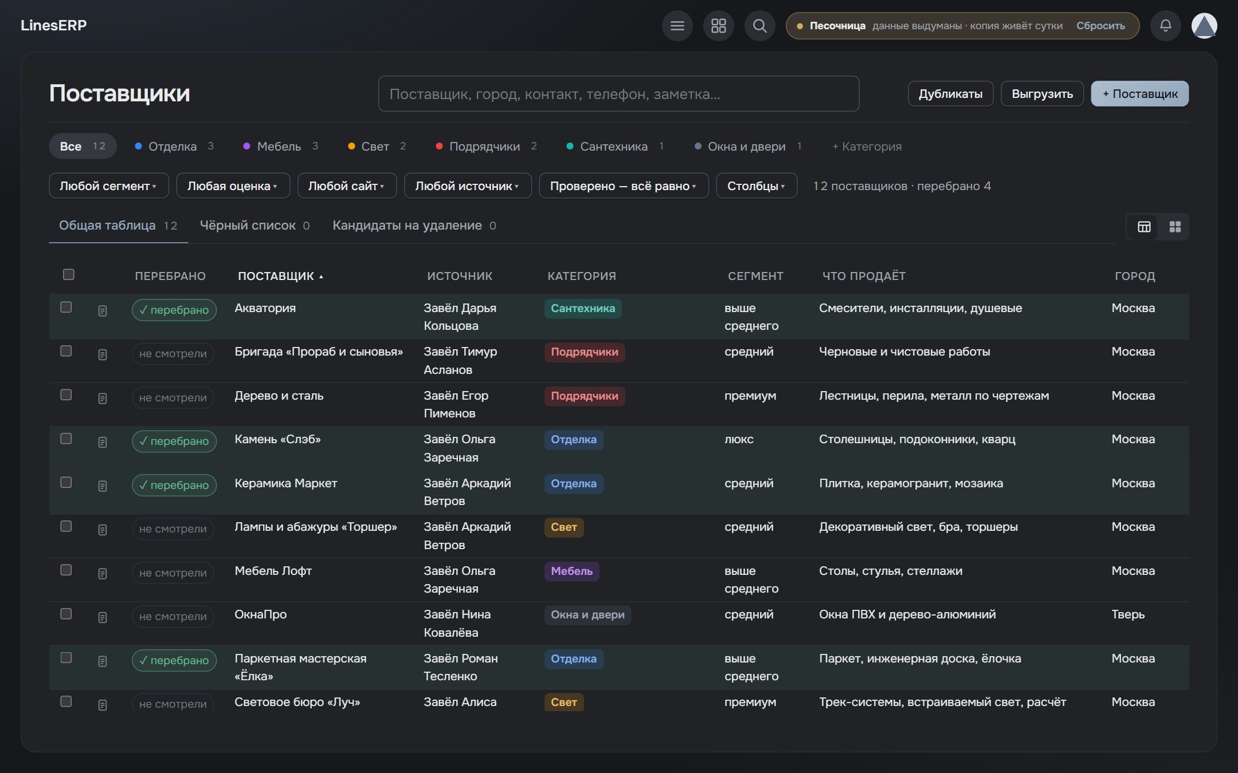Tick the select-all checkbox in header
Image resolution: width=1238 pixels, height=773 pixels.
69,274
